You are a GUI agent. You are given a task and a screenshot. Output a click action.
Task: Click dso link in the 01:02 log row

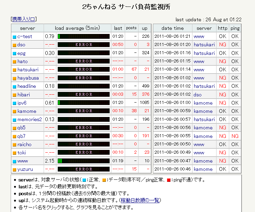pos(197,95)
